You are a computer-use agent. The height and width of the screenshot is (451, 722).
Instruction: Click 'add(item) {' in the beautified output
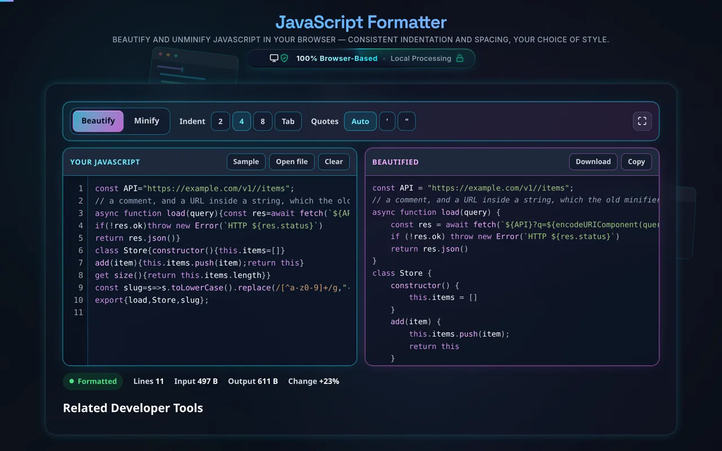416,321
